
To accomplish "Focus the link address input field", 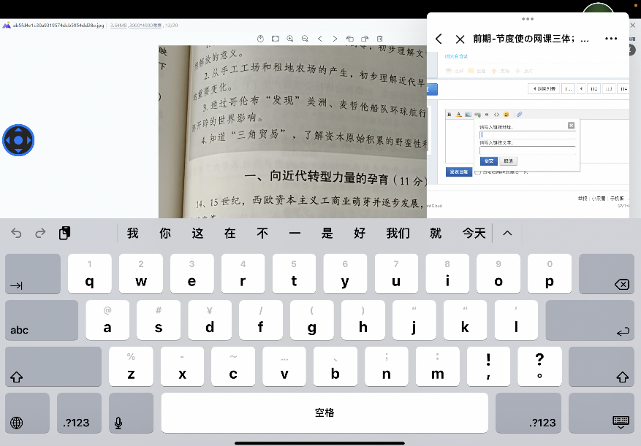I will click(528, 135).
